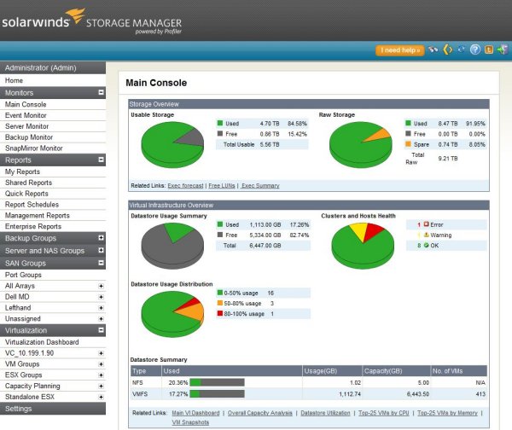
Task: Expand the Dell MD node
Action: coord(102,297)
